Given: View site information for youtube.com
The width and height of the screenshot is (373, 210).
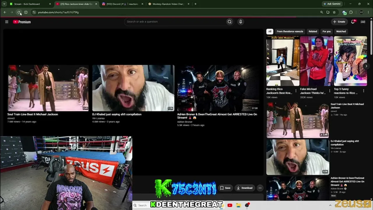Looking at the screenshot, I should 34,12.
